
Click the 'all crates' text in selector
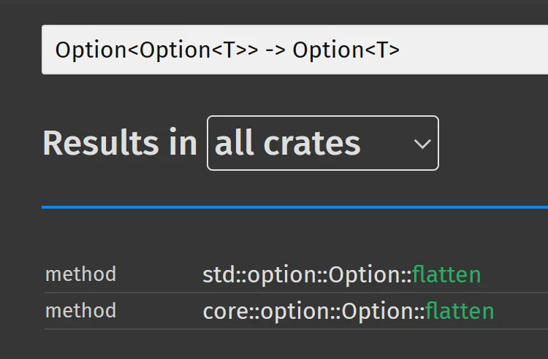pyautogui.click(x=288, y=143)
